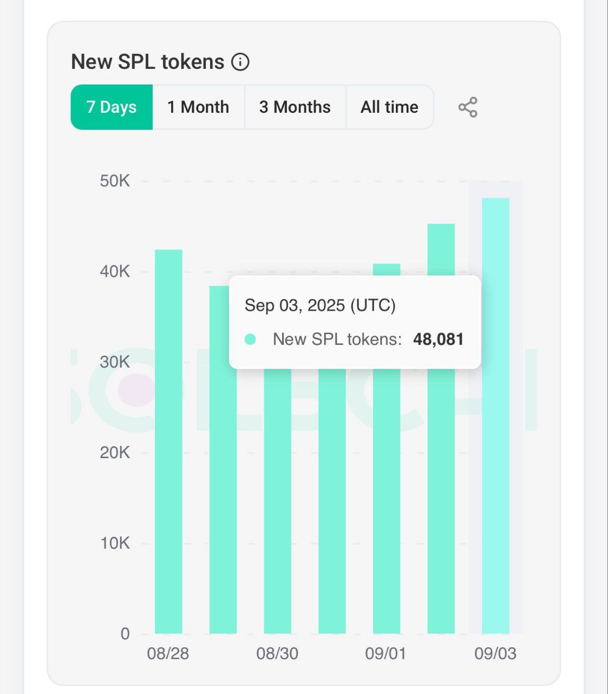The image size is (608, 694).
Task: Click the New SPL tokens chart title
Action: [147, 62]
